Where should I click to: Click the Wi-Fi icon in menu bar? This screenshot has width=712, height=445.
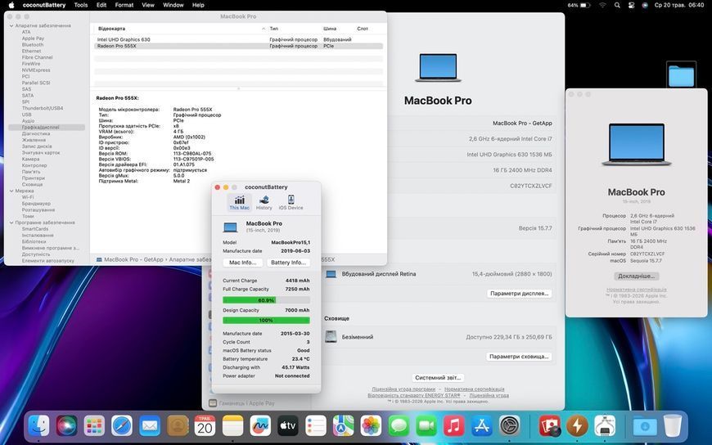pos(602,5)
